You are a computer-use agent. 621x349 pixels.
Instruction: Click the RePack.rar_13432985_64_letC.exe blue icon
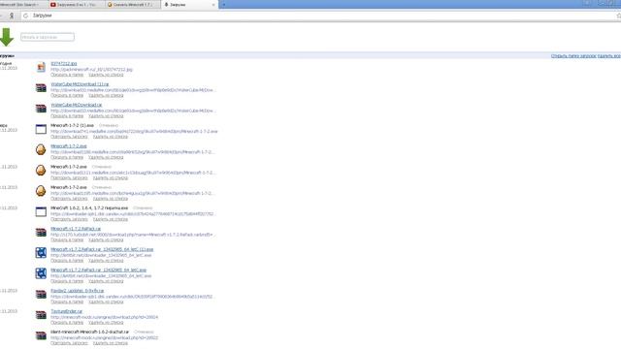click(41, 273)
